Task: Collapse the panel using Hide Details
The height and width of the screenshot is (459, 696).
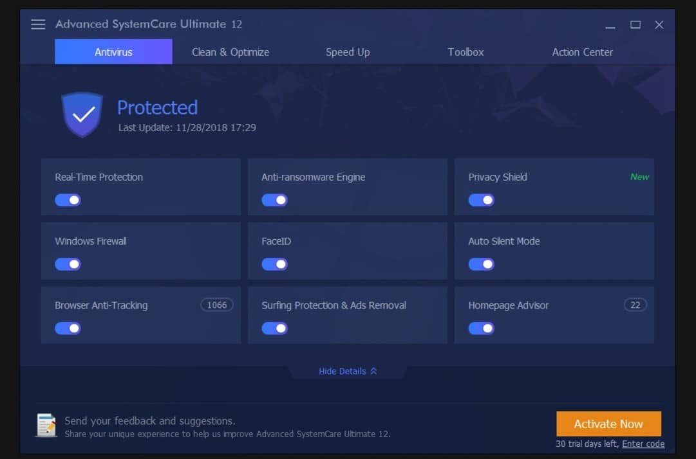Action: coord(348,371)
